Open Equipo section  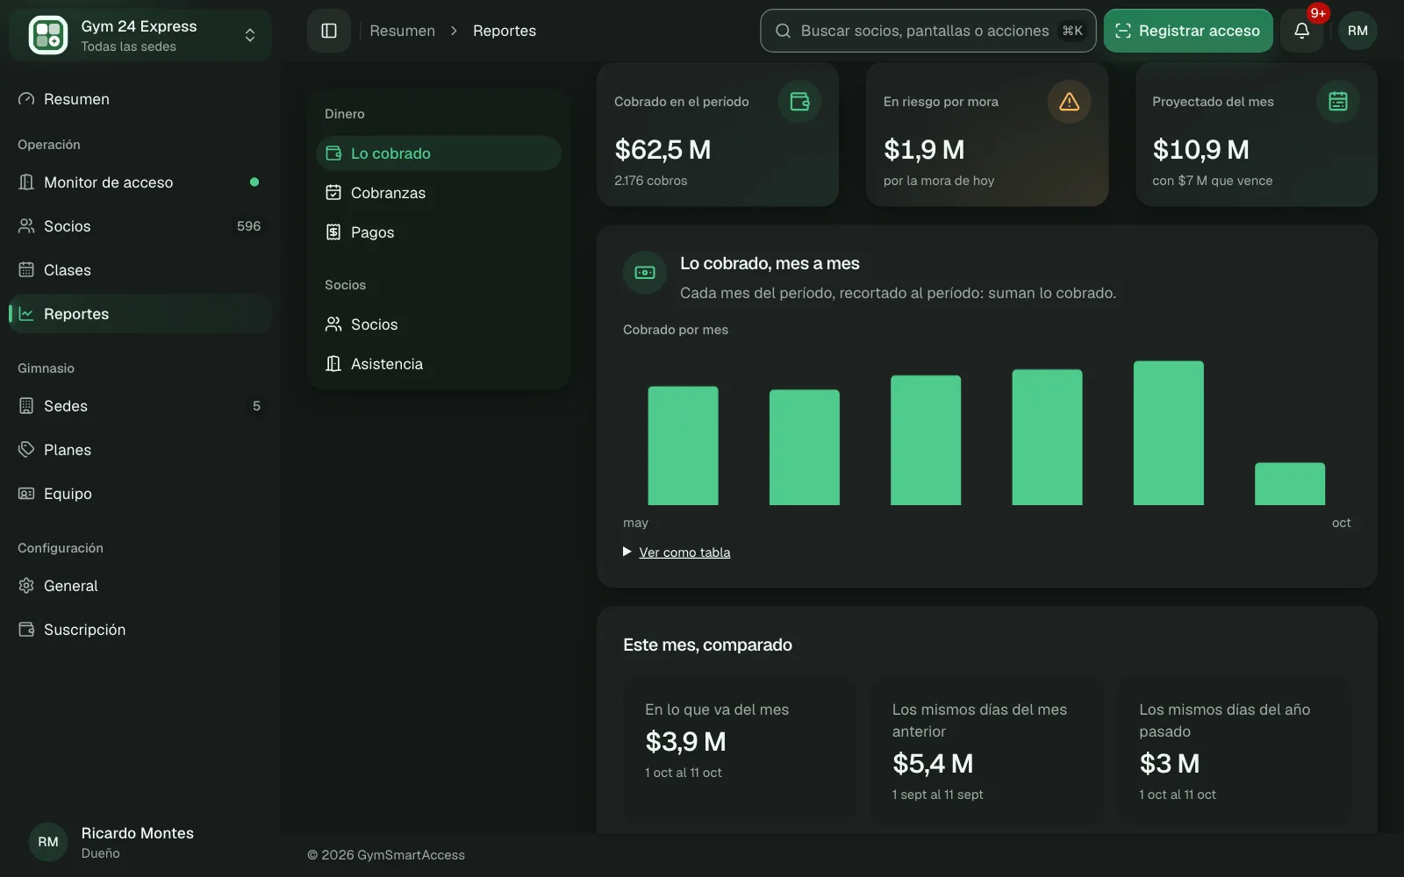click(x=140, y=494)
